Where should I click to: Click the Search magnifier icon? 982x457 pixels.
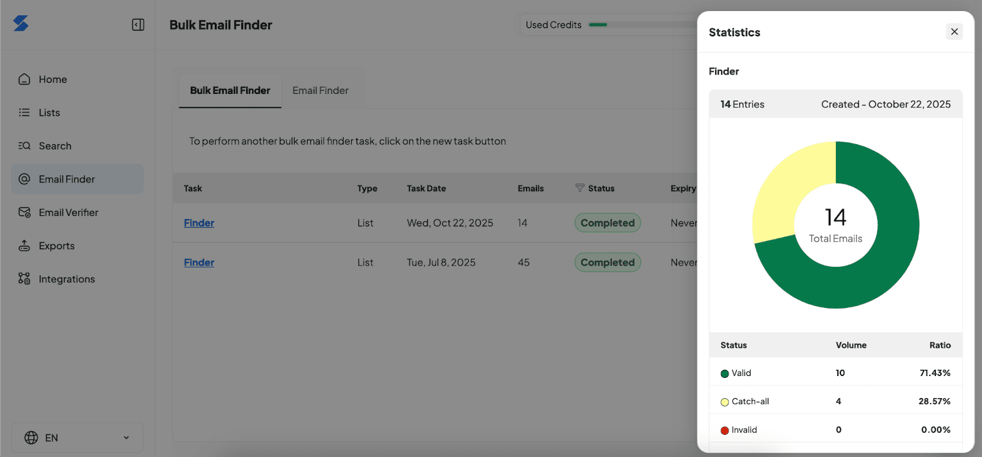point(25,145)
